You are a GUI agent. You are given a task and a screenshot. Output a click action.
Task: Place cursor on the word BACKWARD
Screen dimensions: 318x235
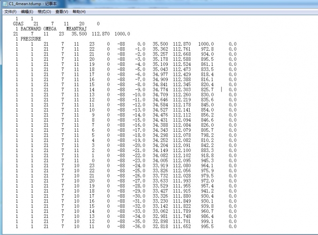[x=30, y=29]
